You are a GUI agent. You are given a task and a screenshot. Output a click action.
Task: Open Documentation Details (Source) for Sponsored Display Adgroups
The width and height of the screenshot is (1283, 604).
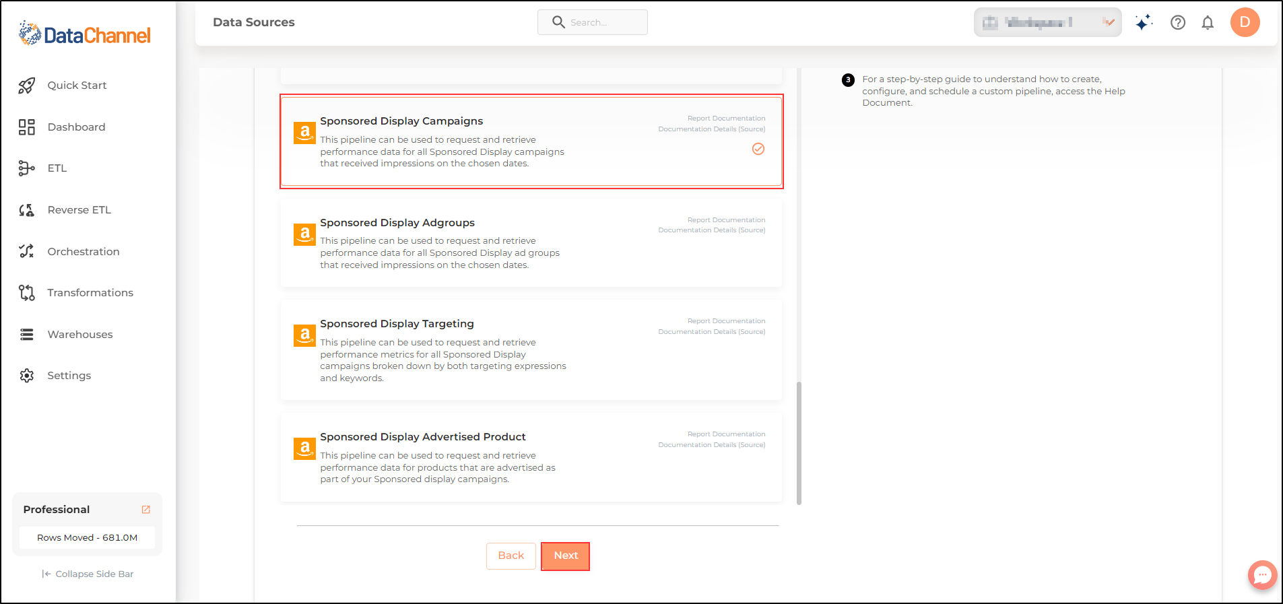tap(712, 230)
